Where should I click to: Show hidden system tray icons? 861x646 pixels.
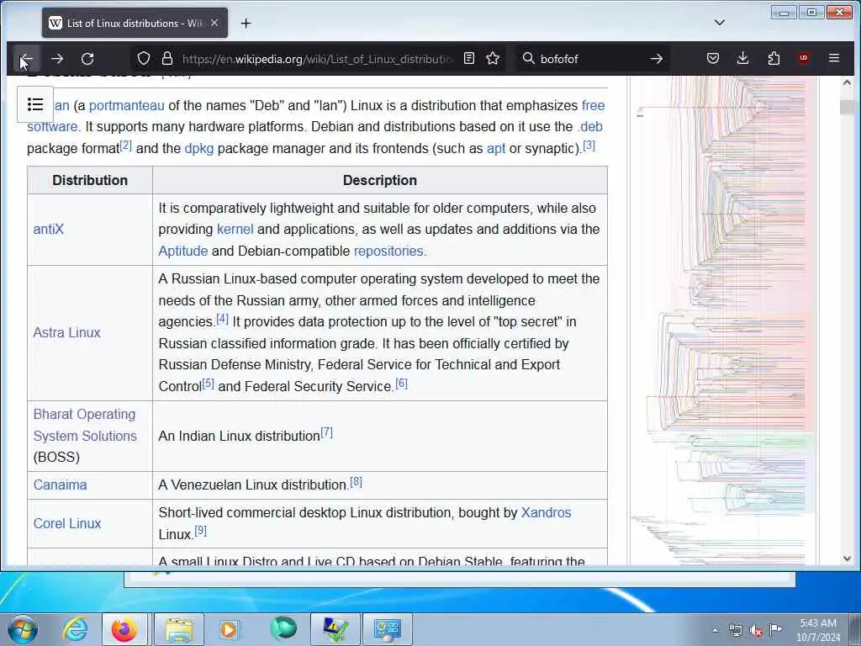[715, 630]
